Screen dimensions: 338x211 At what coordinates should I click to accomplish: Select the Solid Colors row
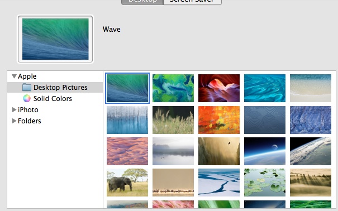click(55, 98)
